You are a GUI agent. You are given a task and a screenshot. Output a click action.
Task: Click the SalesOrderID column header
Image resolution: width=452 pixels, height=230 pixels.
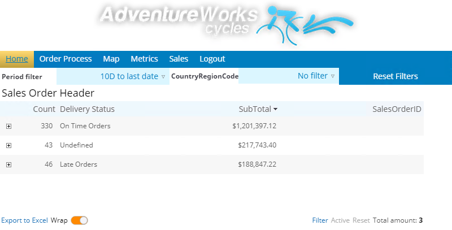pos(397,109)
